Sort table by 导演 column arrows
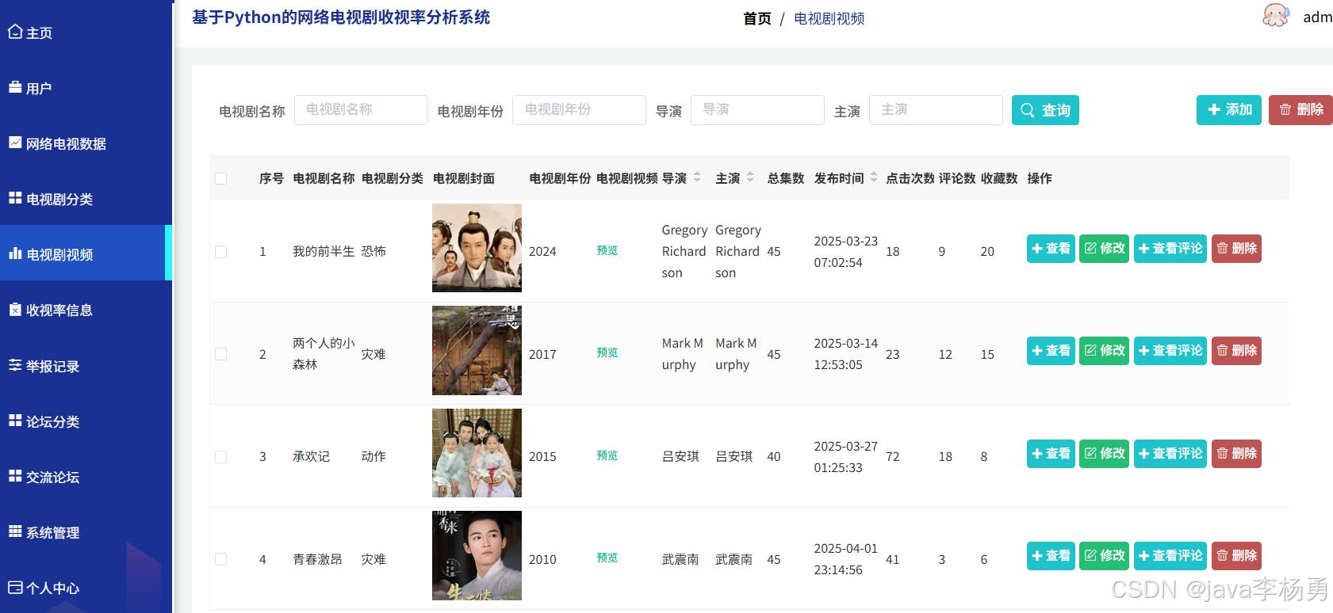Screen dimensions: 1333x613 pyautogui.click(x=697, y=177)
